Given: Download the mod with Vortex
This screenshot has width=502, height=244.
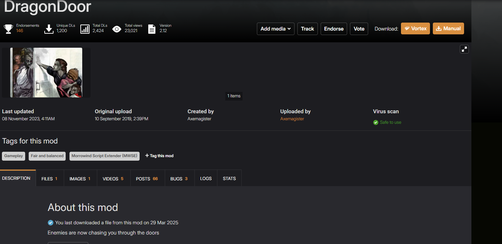Looking at the screenshot, I should (x=415, y=28).
